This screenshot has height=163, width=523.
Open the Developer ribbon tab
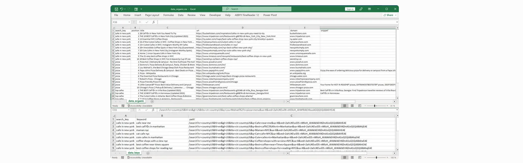click(215, 15)
